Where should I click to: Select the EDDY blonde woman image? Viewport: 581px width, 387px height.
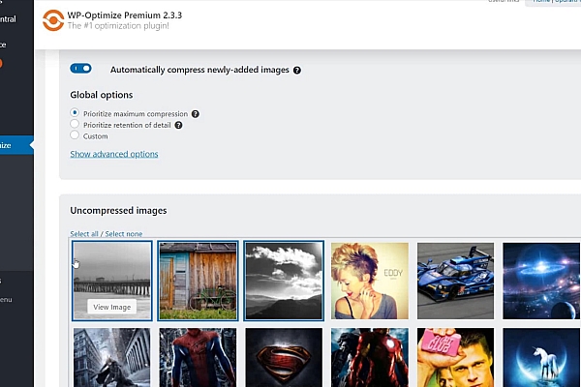point(370,281)
